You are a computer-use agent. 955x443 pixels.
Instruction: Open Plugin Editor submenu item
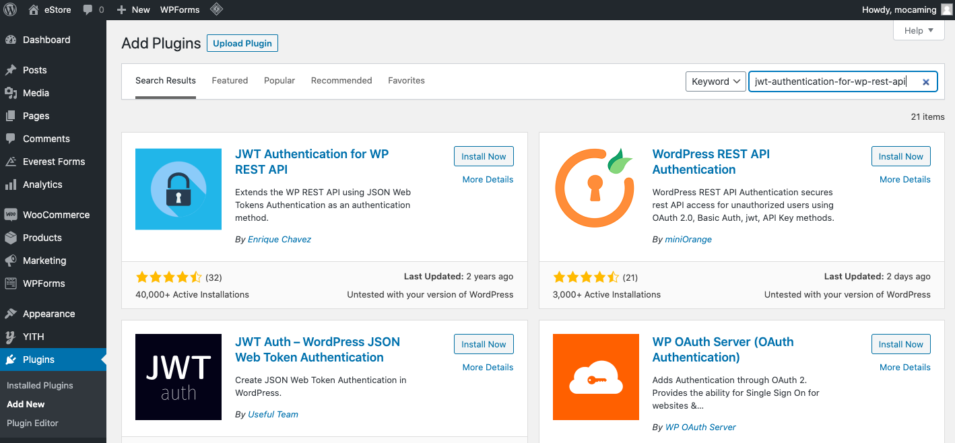[x=32, y=423]
